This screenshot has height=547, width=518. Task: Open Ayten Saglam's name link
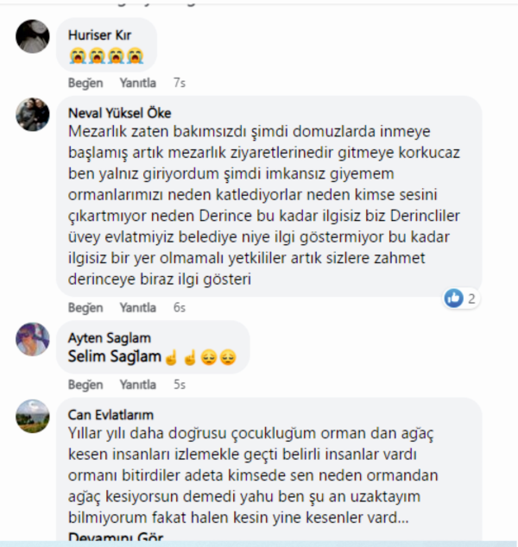click(110, 338)
